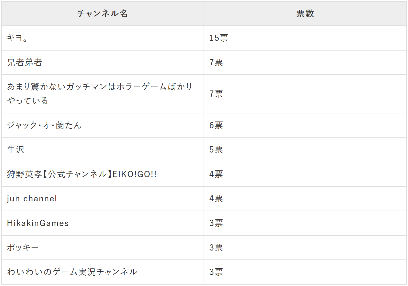The width and height of the screenshot is (408, 286).
Task: Click the 5票 vote count cell
Action: [x=216, y=150]
